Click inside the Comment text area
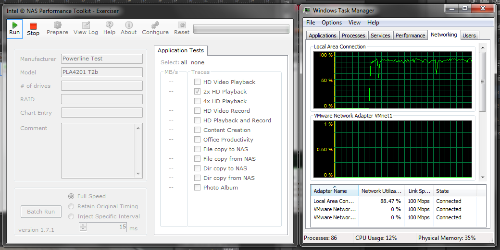This screenshot has width=500, height=250. (98, 151)
